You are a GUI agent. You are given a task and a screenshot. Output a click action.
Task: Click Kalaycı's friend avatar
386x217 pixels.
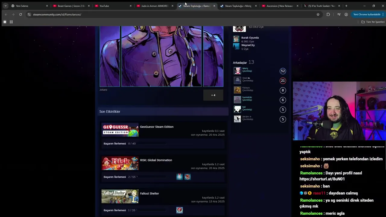pyautogui.click(x=237, y=90)
